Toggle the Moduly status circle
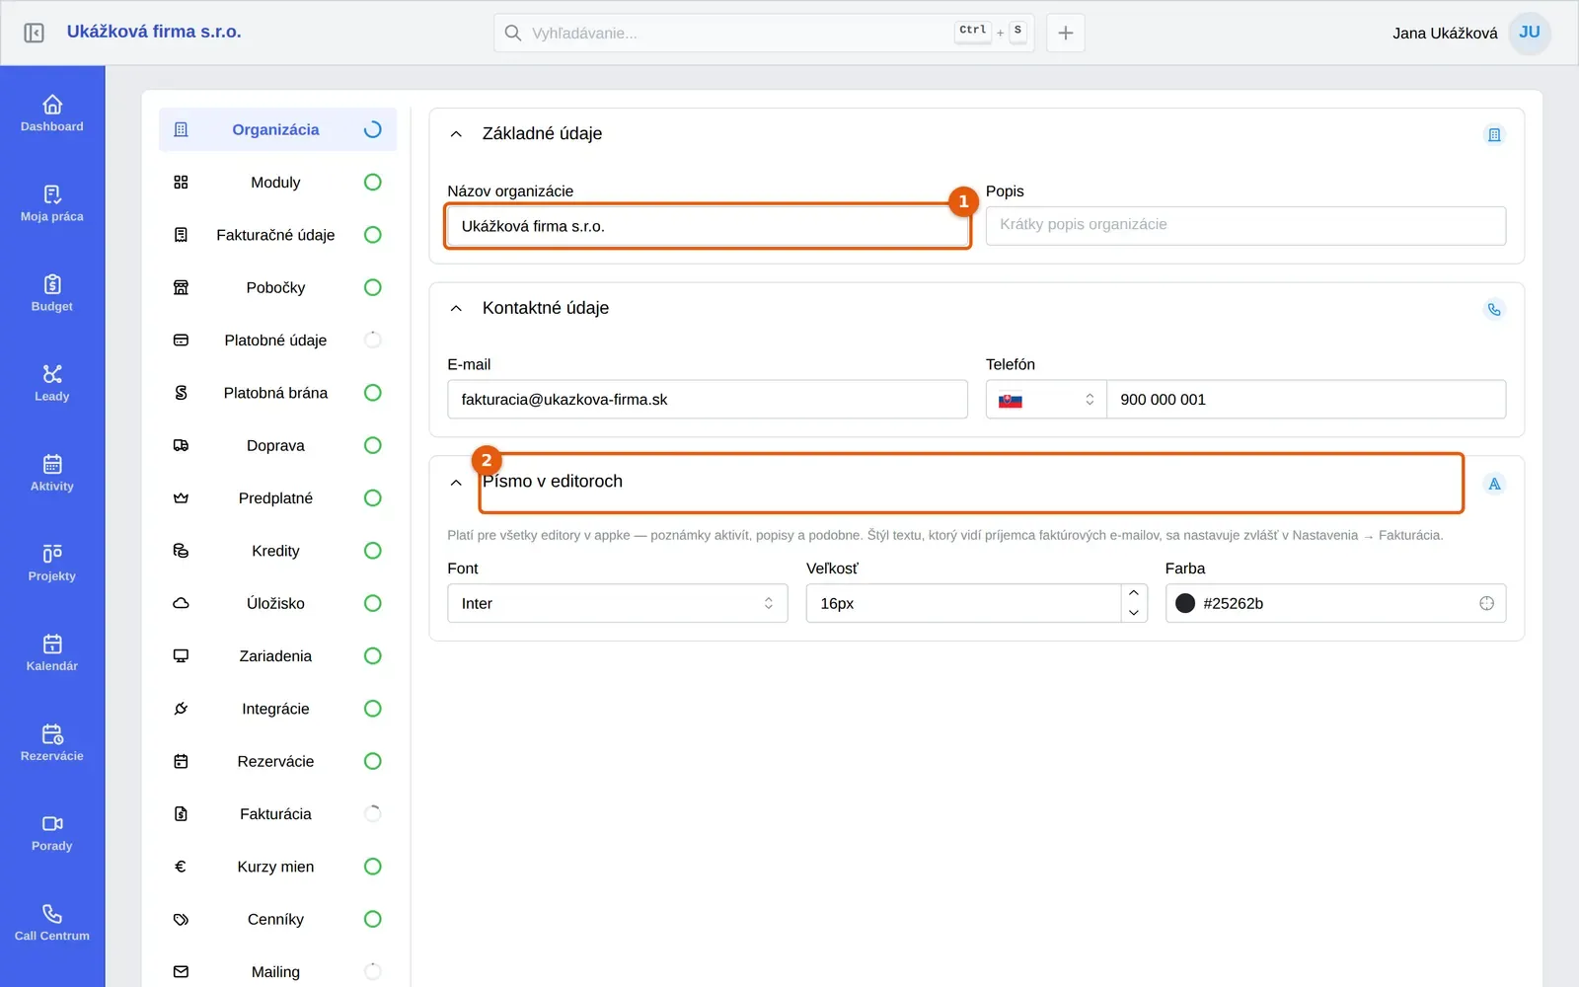The width and height of the screenshot is (1579, 987). [372, 182]
